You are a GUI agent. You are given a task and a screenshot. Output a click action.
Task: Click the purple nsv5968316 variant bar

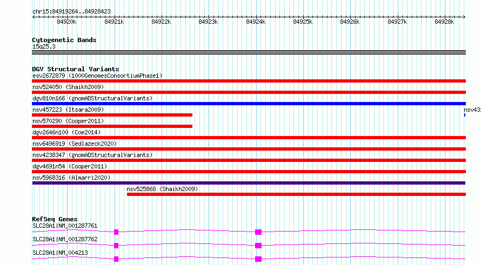tap(249, 183)
